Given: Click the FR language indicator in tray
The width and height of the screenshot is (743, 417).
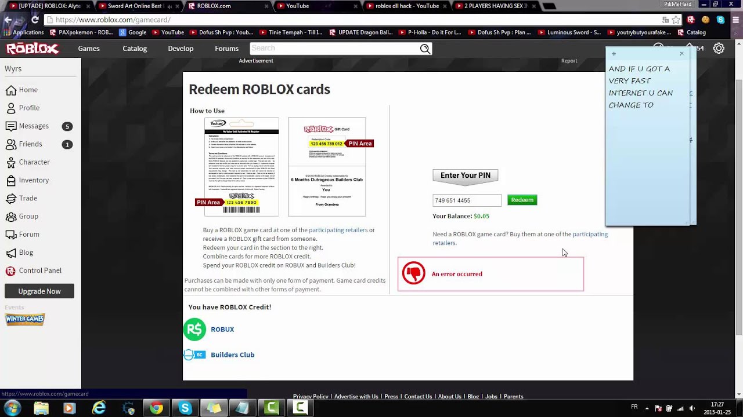Looking at the screenshot, I should tap(634, 407).
